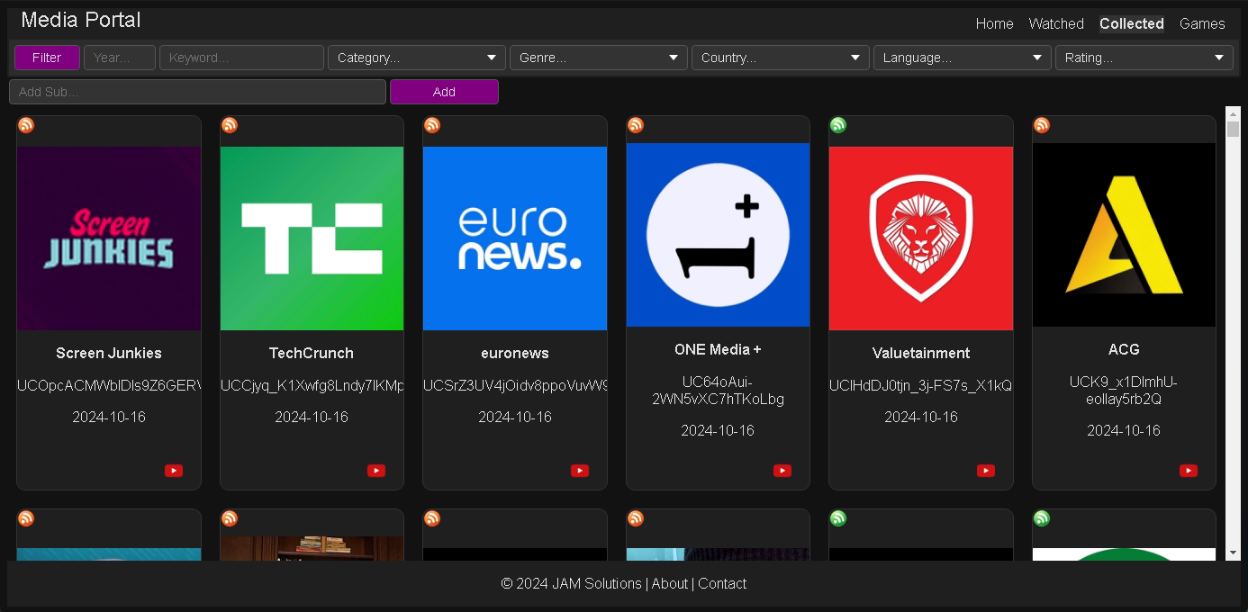Click the ACG logo thumbnail

click(1124, 235)
